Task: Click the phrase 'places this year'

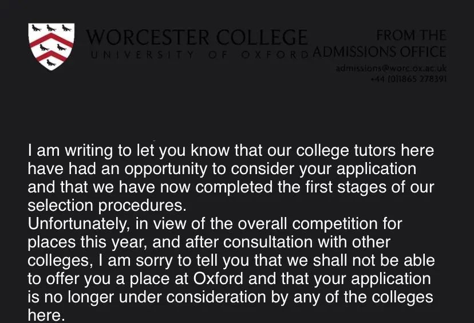Action: 87,242
